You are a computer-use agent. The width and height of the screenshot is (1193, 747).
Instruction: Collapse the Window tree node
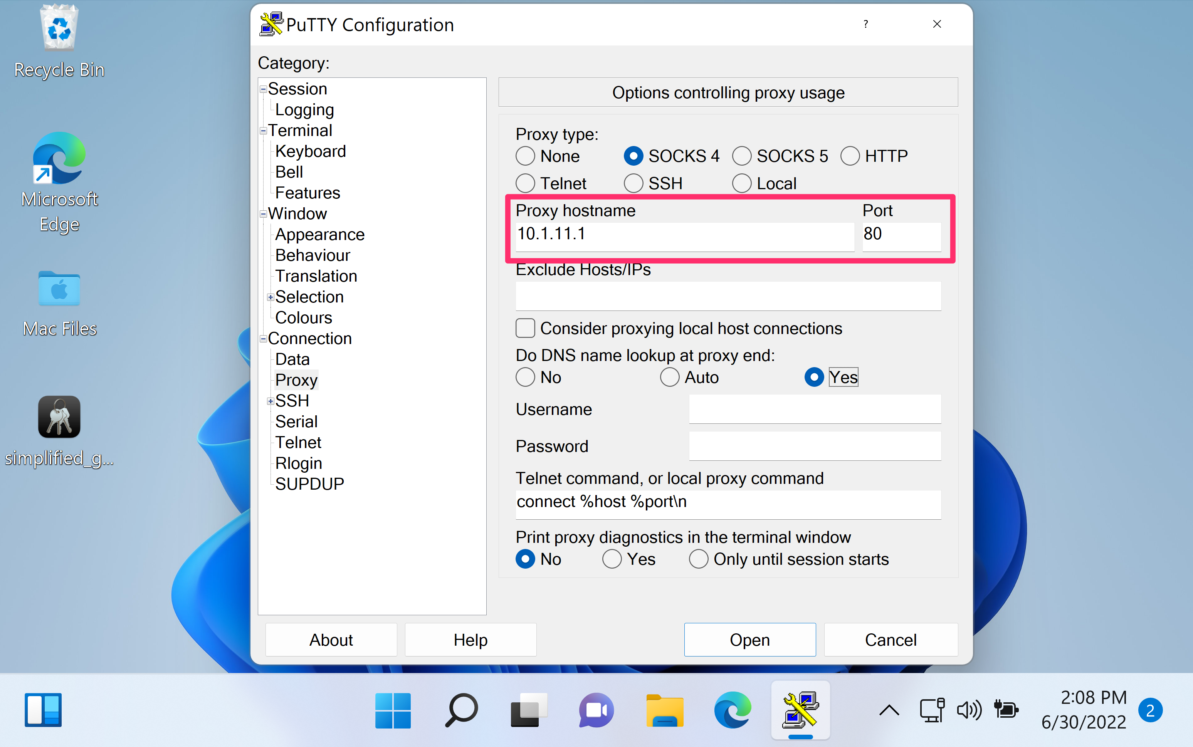tap(263, 214)
